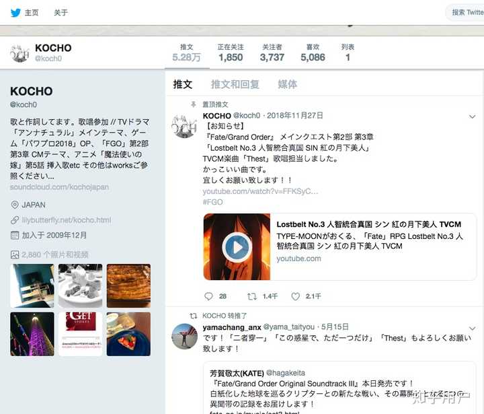Open KOCHO avatar on the pinned tweet

point(184,126)
